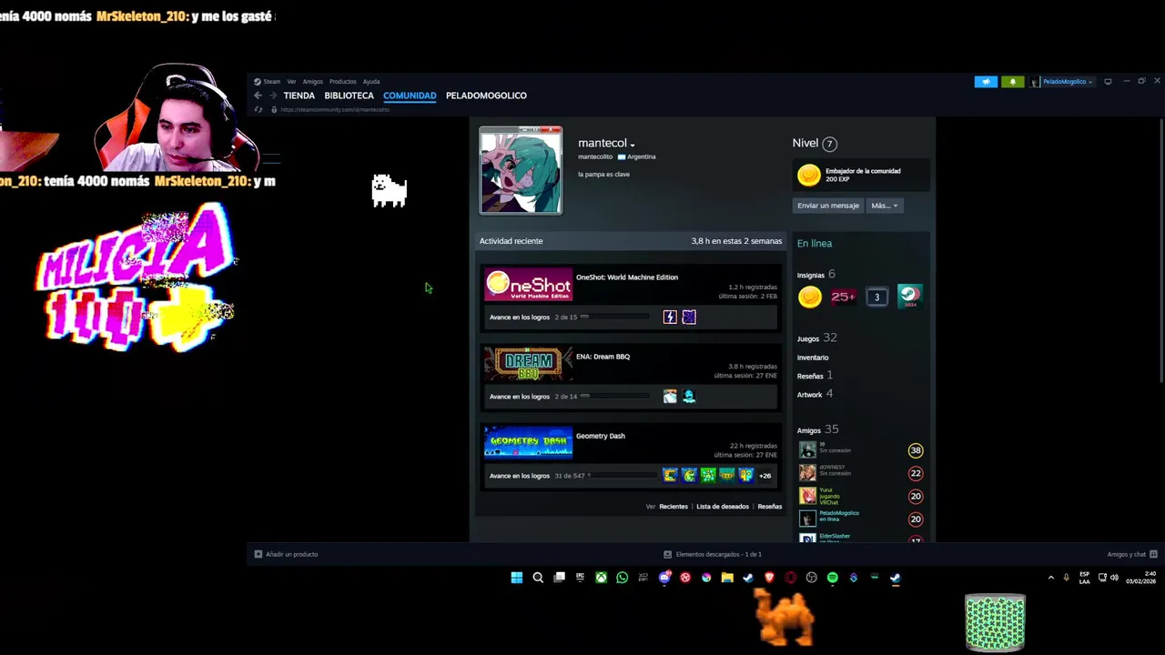Click first Geometry Dash achievement icon
The height and width of the screenshot is (655, 1165).
tap(670, 475)
